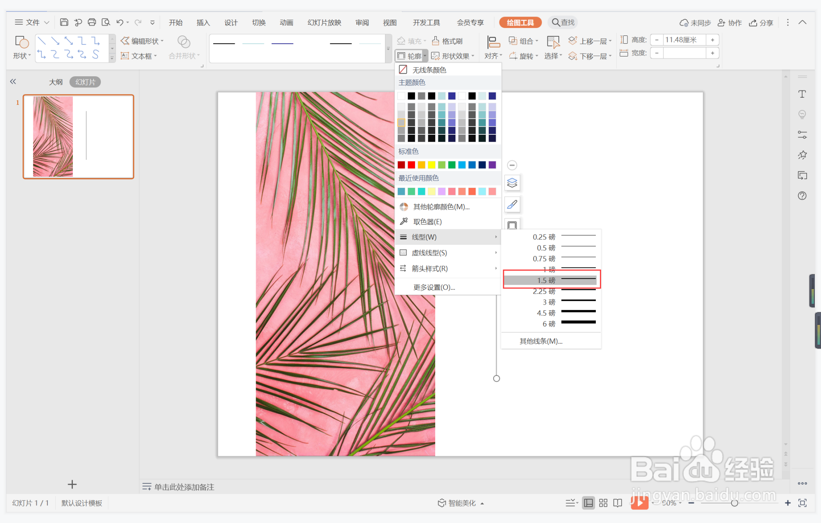821x523 pixels.
Task: Pick the yellow standard color swatch
Action: click(431, 165)
